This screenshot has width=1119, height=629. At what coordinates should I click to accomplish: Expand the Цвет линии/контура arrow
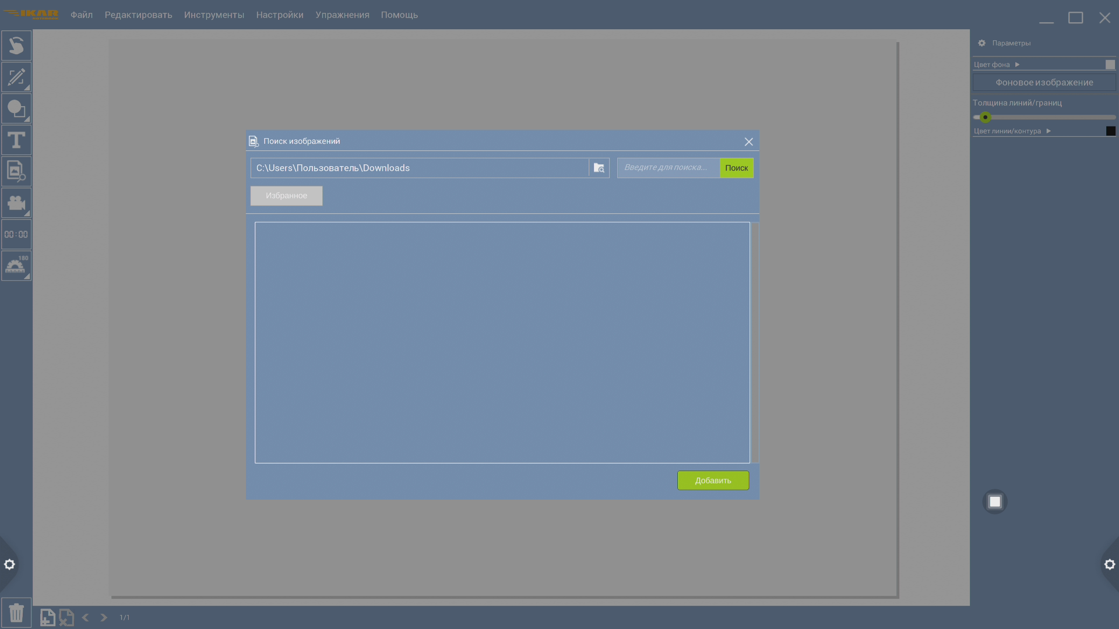1048,131
